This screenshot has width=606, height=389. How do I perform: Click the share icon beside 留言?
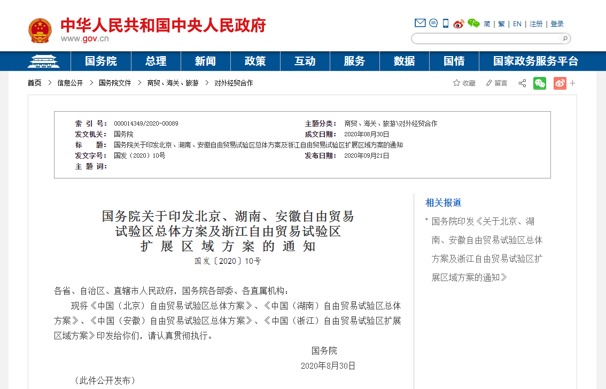[x=522, y=83]
